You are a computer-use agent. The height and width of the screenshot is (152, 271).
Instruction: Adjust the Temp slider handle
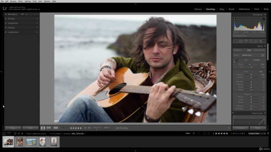(x=249, y=64)
